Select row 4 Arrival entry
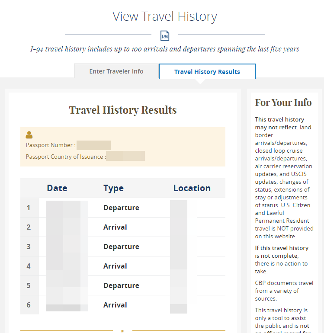This screenshot has width=324, height=333. [x=115, y=266]
